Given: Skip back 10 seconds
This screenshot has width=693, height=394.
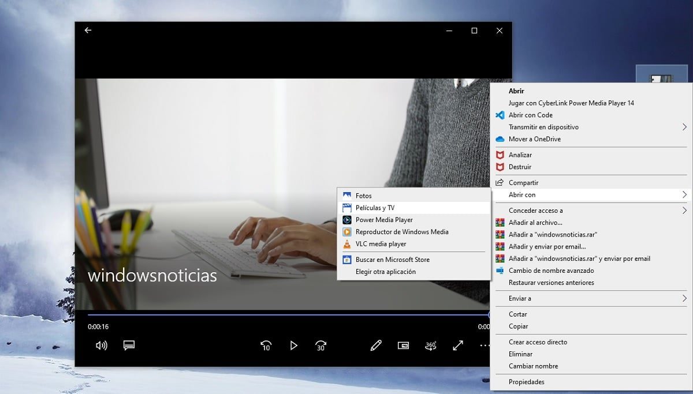Looking at the screenshot, I should coord(266,346).
